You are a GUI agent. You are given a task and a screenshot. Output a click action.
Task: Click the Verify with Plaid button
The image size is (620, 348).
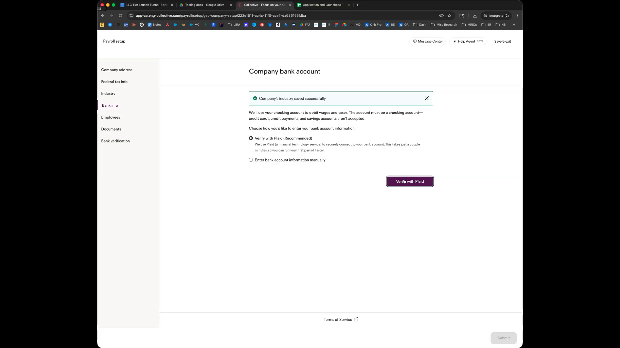[410, 181]
